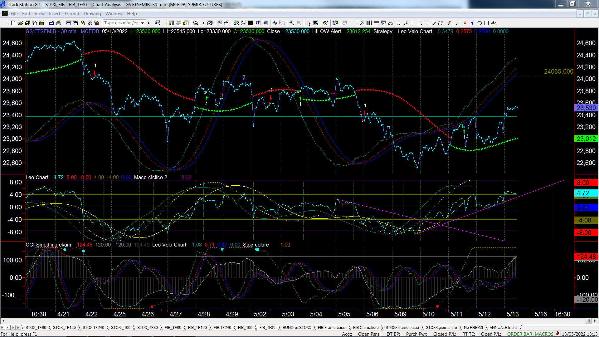This screenshot has height=337, width=599.
Task: Click the increase bar spacing icon
Action: [282, 23]
